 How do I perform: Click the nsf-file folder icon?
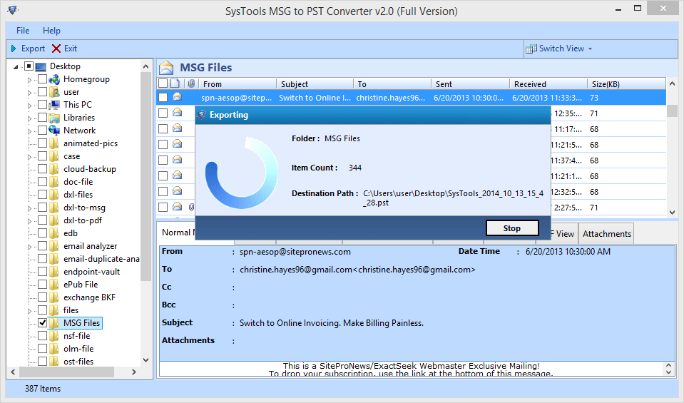pyautogui.click(x=54, y=336)
